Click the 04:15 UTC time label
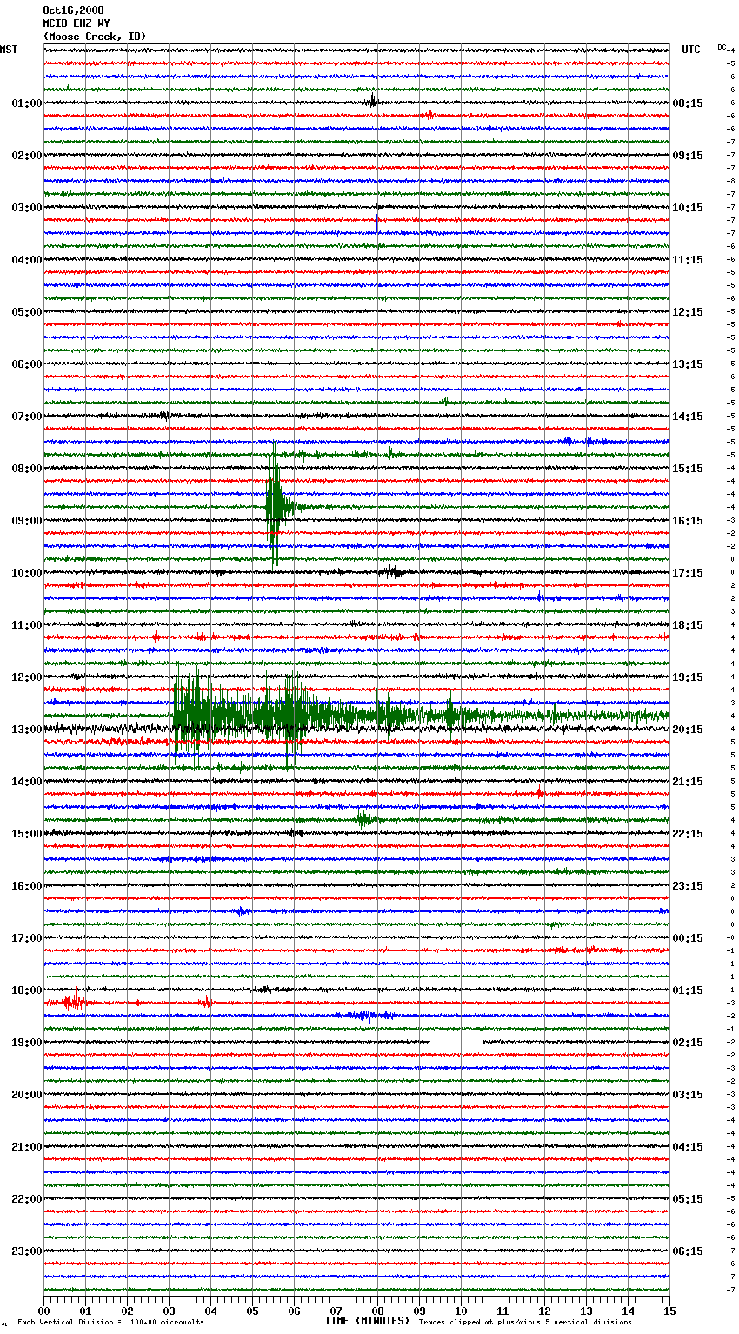739x1334 pixels. tap(688, 1147)
